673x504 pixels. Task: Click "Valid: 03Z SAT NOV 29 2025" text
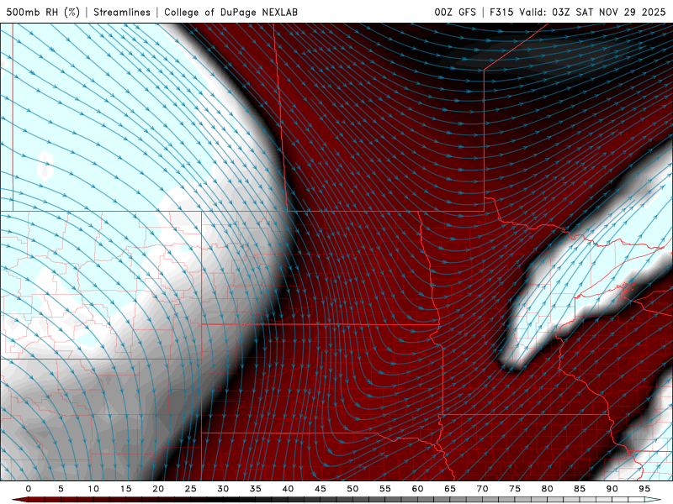coord(592,12)
